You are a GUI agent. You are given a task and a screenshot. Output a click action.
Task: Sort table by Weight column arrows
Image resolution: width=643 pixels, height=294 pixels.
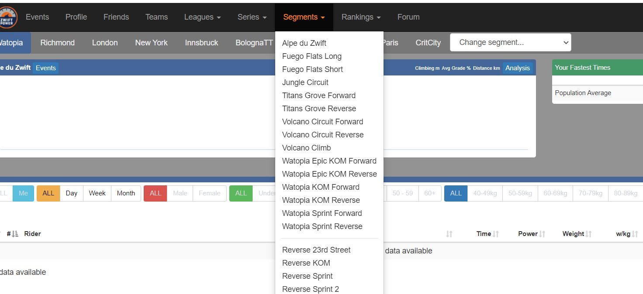pyautogui.click(x=588, y=234)
